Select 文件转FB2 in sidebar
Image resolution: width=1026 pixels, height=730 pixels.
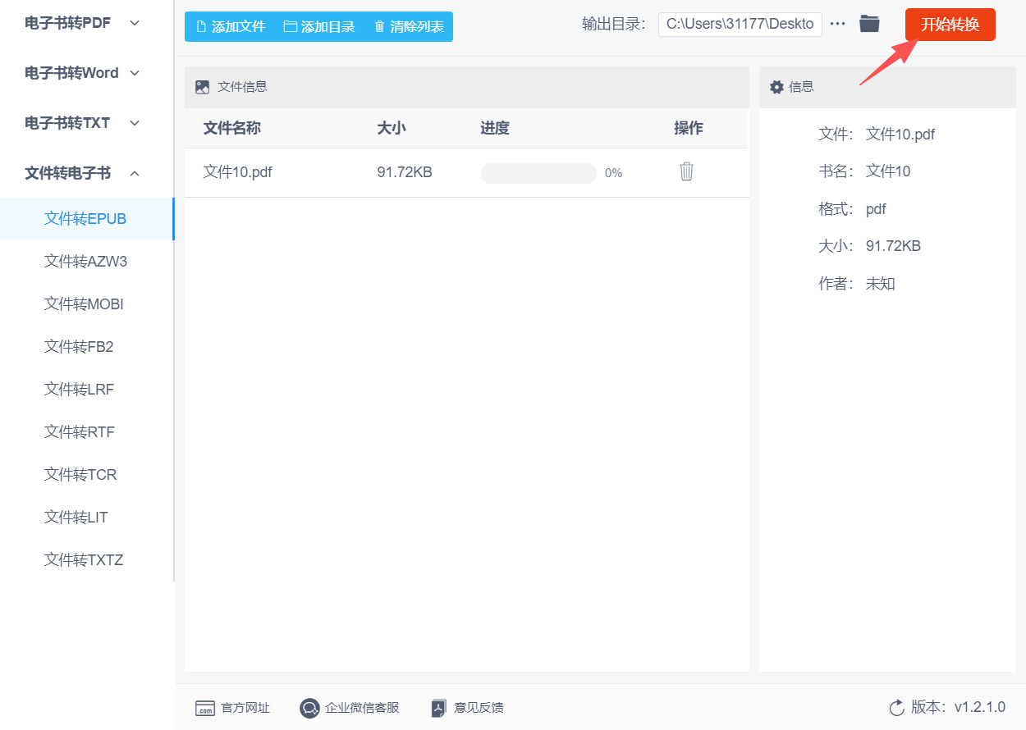[x=87, y=347]
